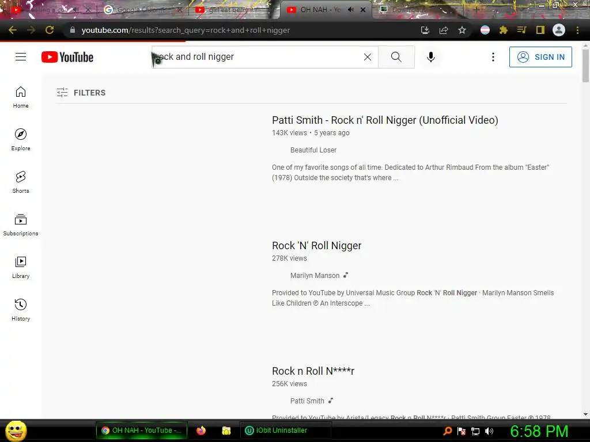This screenshot has width=590, height=442.
Task: Click the SIGN IN button
Action: tap(540, 57)
